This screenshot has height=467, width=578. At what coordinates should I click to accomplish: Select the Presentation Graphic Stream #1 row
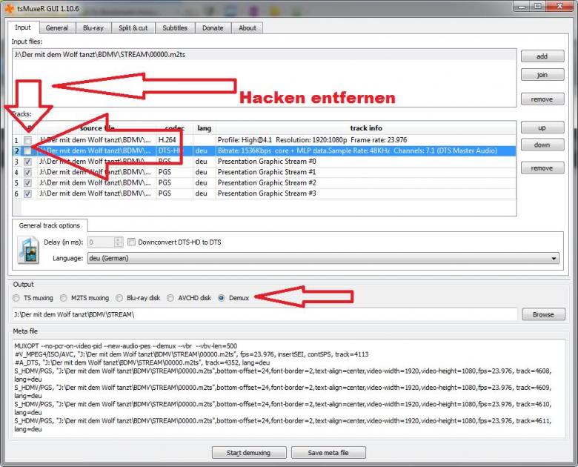coord(265,172)
